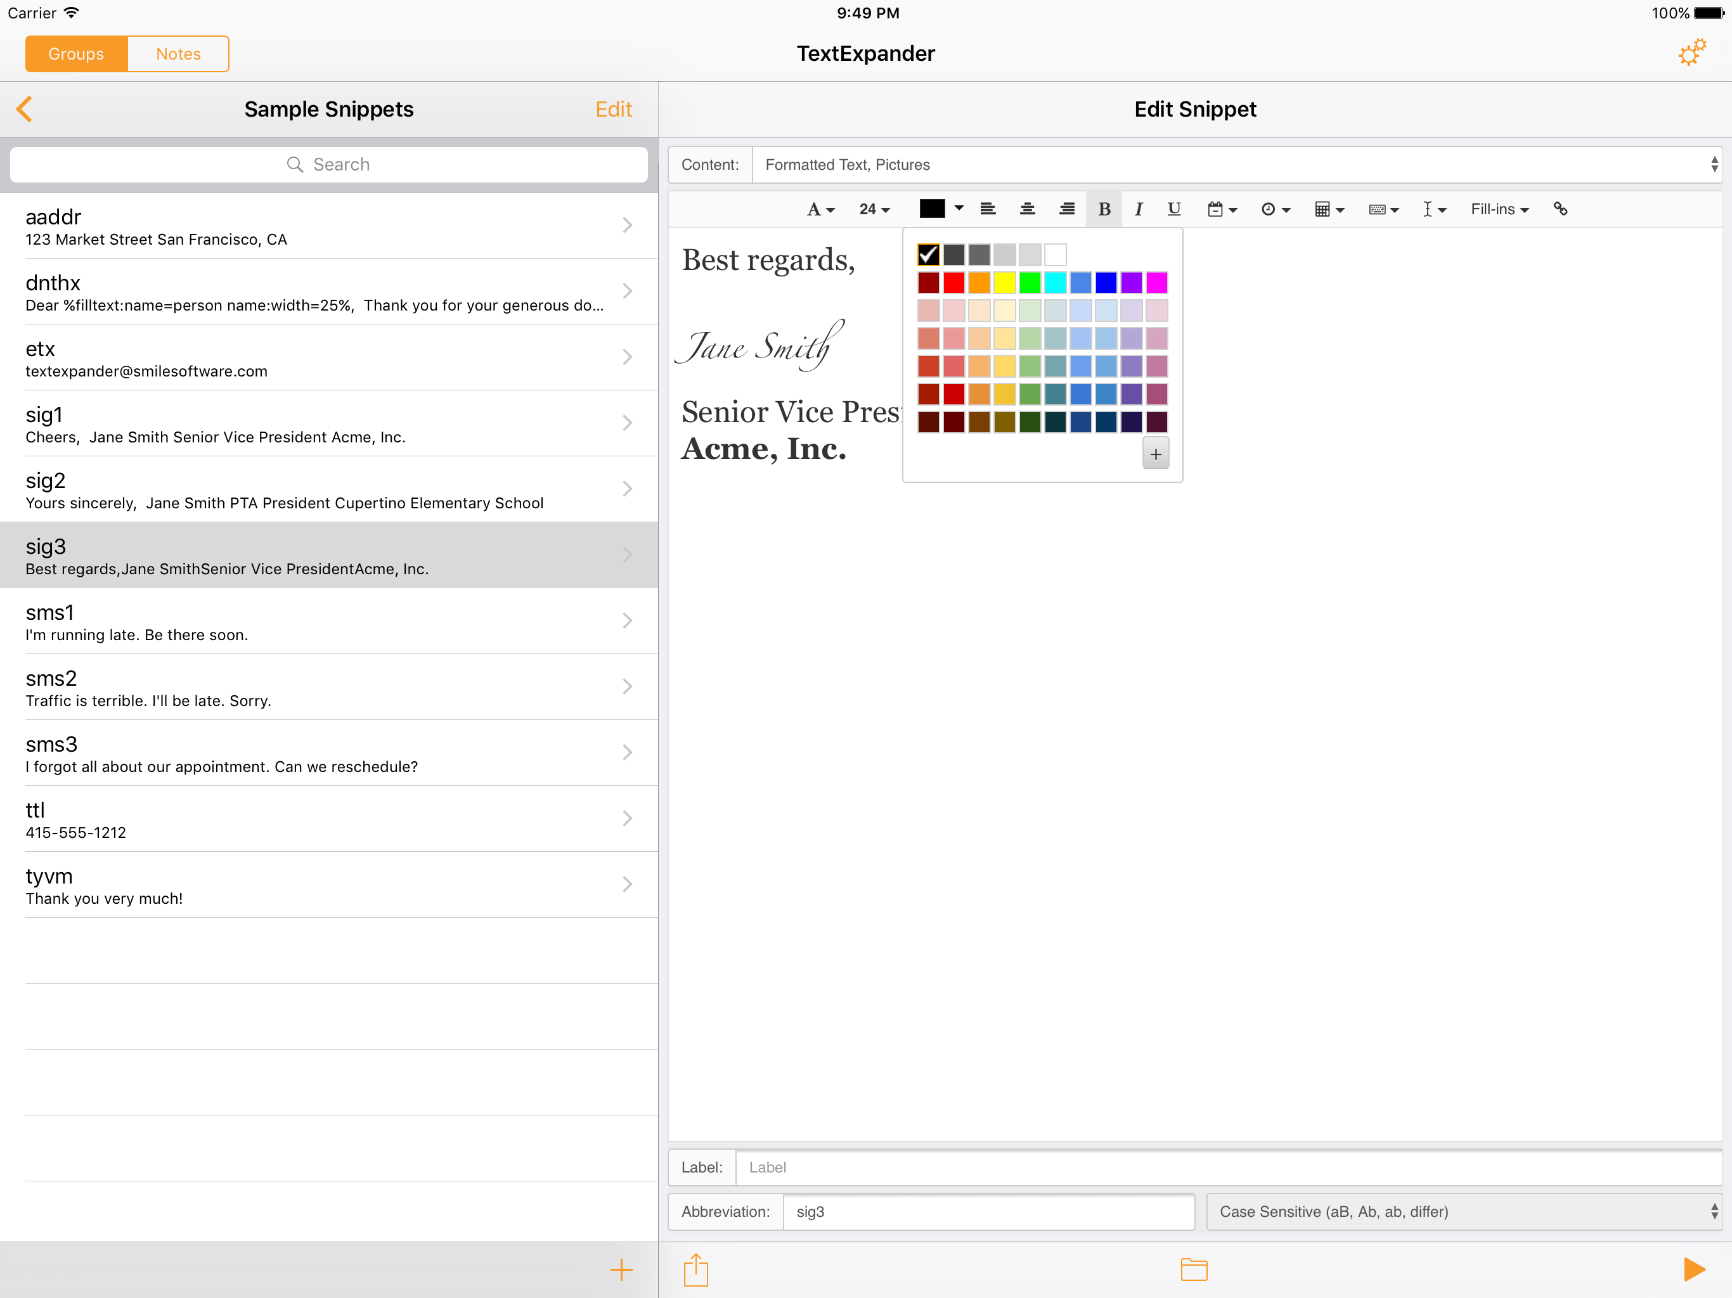Pick the bright red color swatch
Screen dimensions: 1732x1298
pos(953,283)
